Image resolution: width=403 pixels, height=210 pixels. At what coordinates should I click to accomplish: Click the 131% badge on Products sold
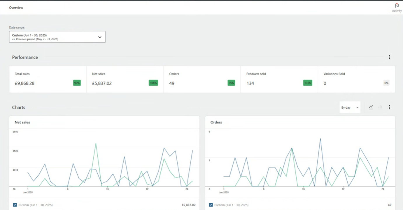[308, 83]
